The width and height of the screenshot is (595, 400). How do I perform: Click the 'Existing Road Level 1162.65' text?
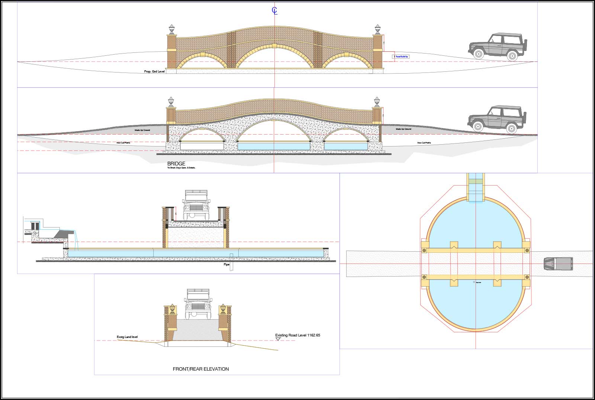point(297,335)
